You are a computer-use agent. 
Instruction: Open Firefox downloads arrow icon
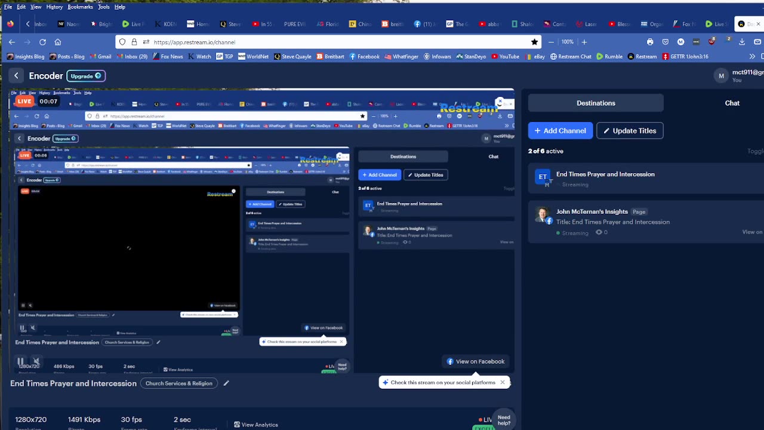[742, 42]
